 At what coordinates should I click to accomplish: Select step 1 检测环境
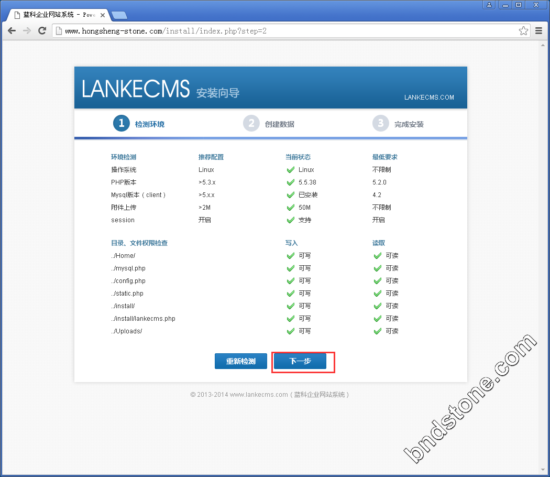point(139,124)
